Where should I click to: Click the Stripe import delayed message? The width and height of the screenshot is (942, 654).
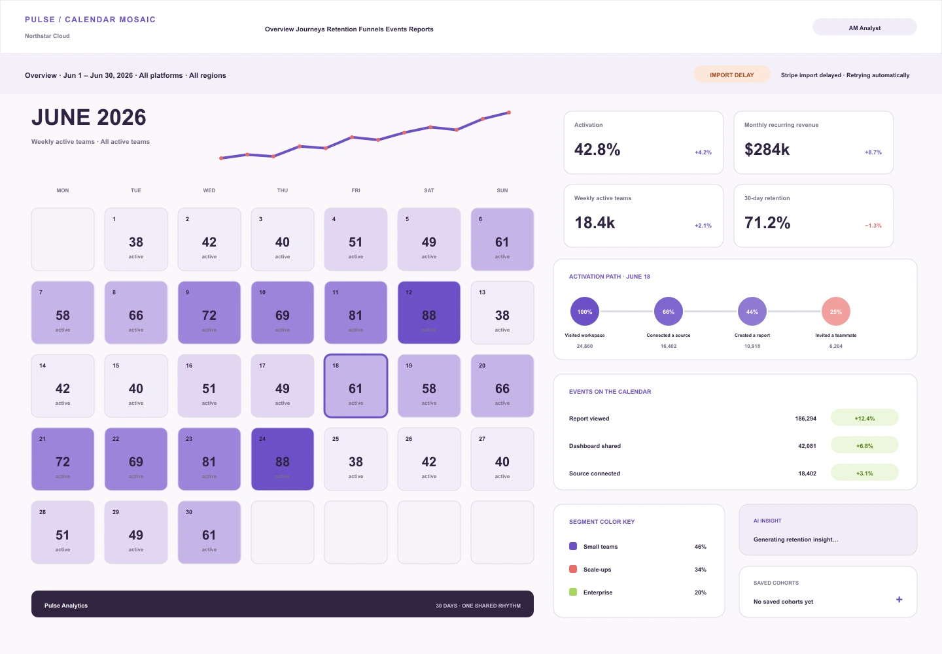(x=845, y=75)
